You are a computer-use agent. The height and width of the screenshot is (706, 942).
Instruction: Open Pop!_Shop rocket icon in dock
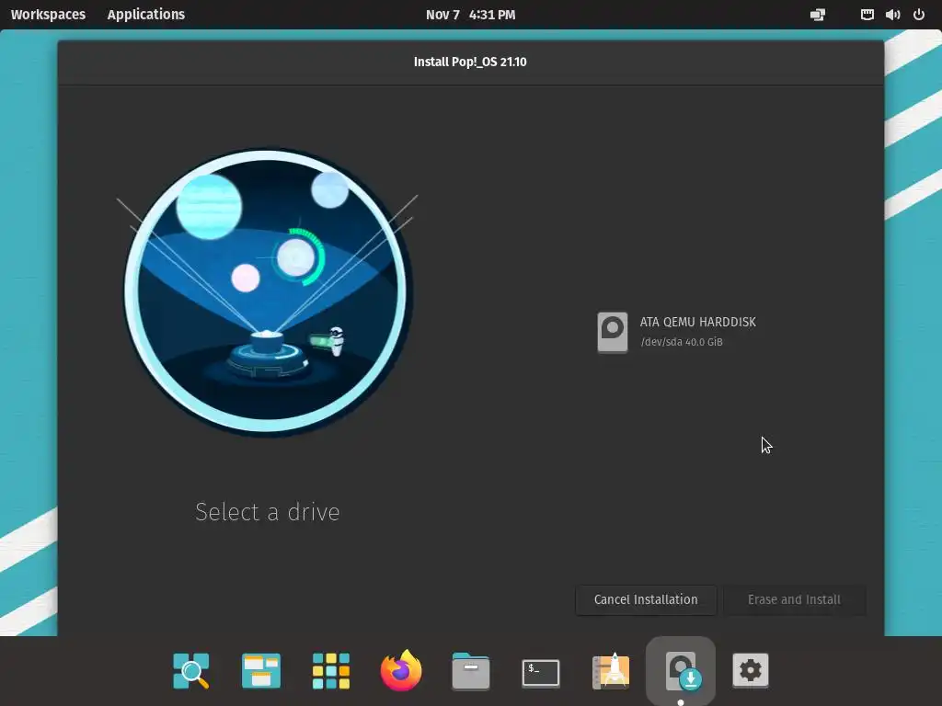click(x=611, y=670)
